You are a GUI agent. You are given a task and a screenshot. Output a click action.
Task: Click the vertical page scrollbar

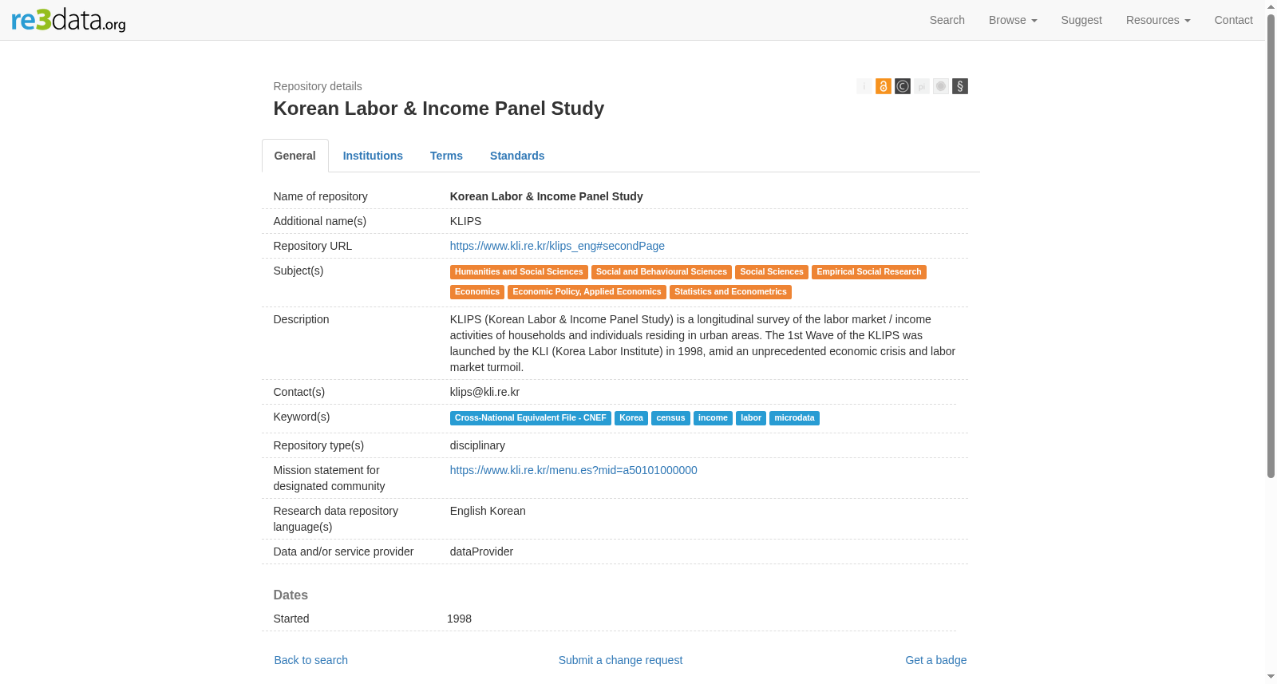(1271, 247)
